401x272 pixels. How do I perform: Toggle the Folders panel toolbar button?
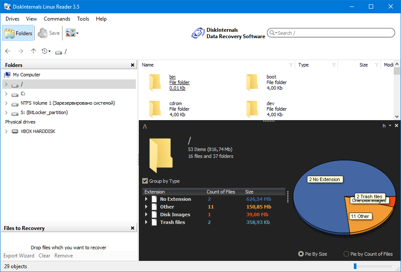click(18, 33)
